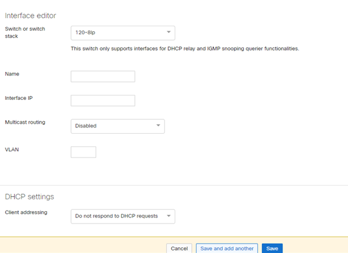
Task: Expand the Multicast routing dropdown
Action: pyautogui.click(x=118, y=126)
